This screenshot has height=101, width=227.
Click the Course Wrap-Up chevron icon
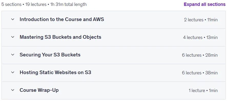[x=13, y=90]
